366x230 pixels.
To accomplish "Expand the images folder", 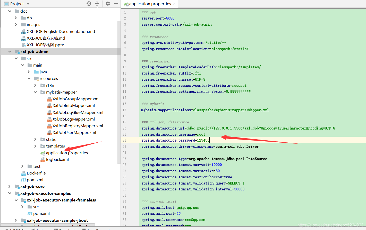I will pos(16,24).
